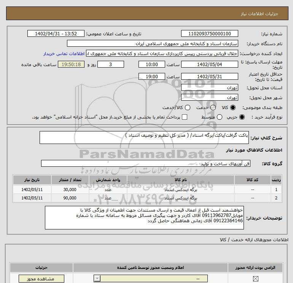This screenshot has height=283, width=293.
Task: Click the delivery province تهران field
Action: point(209,88)
